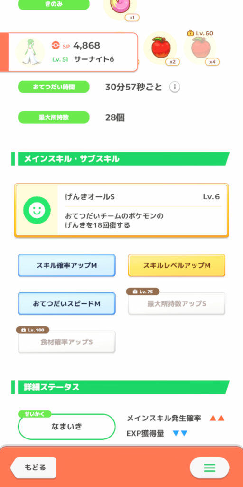Tap the info icon beside おてつだい時間
243x487 pixels.
pyautogui.click(x=175, y=88)
